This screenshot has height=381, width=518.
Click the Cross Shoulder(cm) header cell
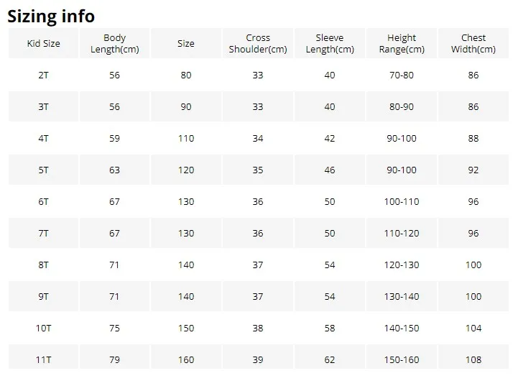258,43
